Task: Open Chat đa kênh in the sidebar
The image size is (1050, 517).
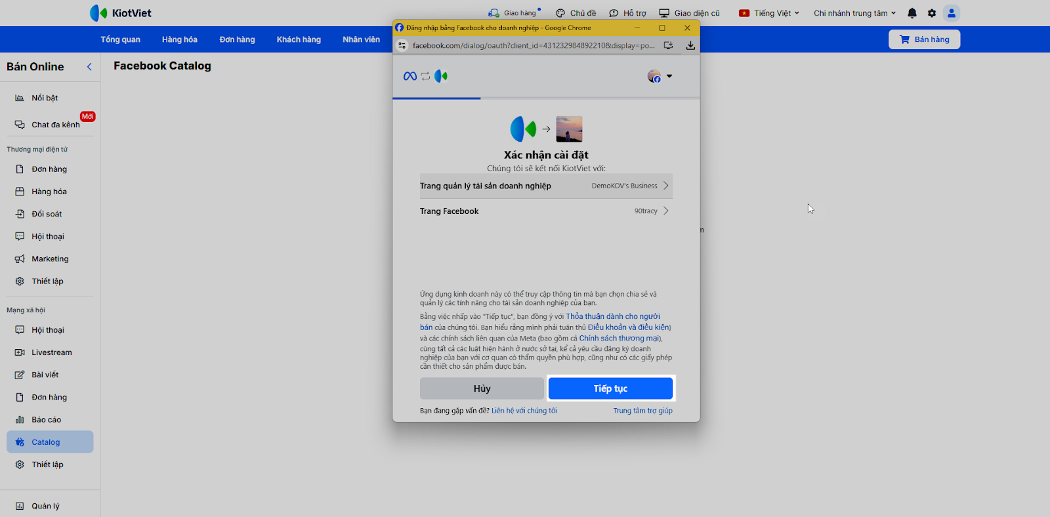Action: [50, 125]
